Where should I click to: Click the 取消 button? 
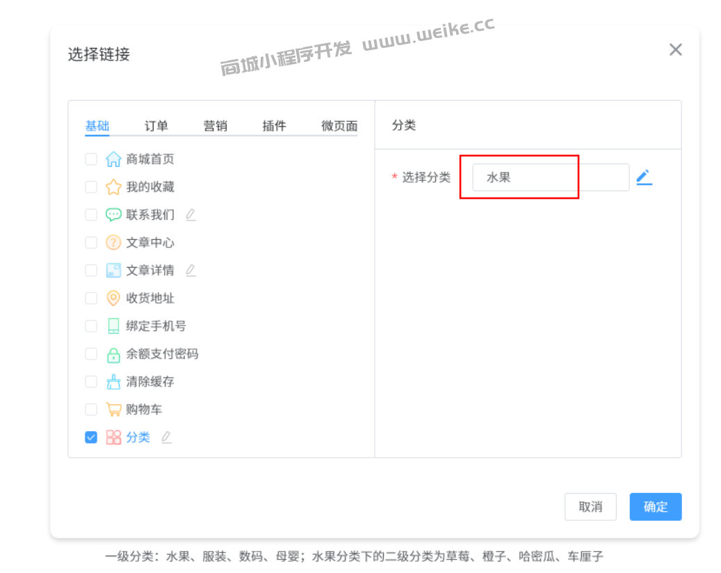pos(590,507)
